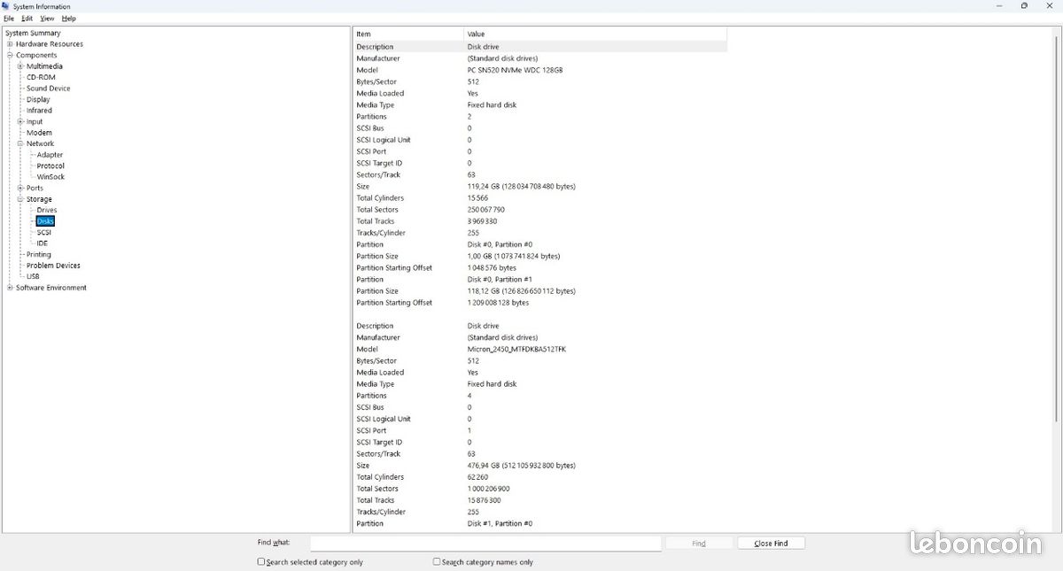
Task: Expand the Input category
Action: (20, 121)
